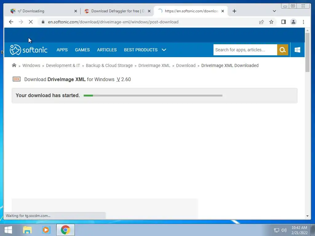
Task: Click the home breadcrumb icon
Action: click(x=14, y=65)
